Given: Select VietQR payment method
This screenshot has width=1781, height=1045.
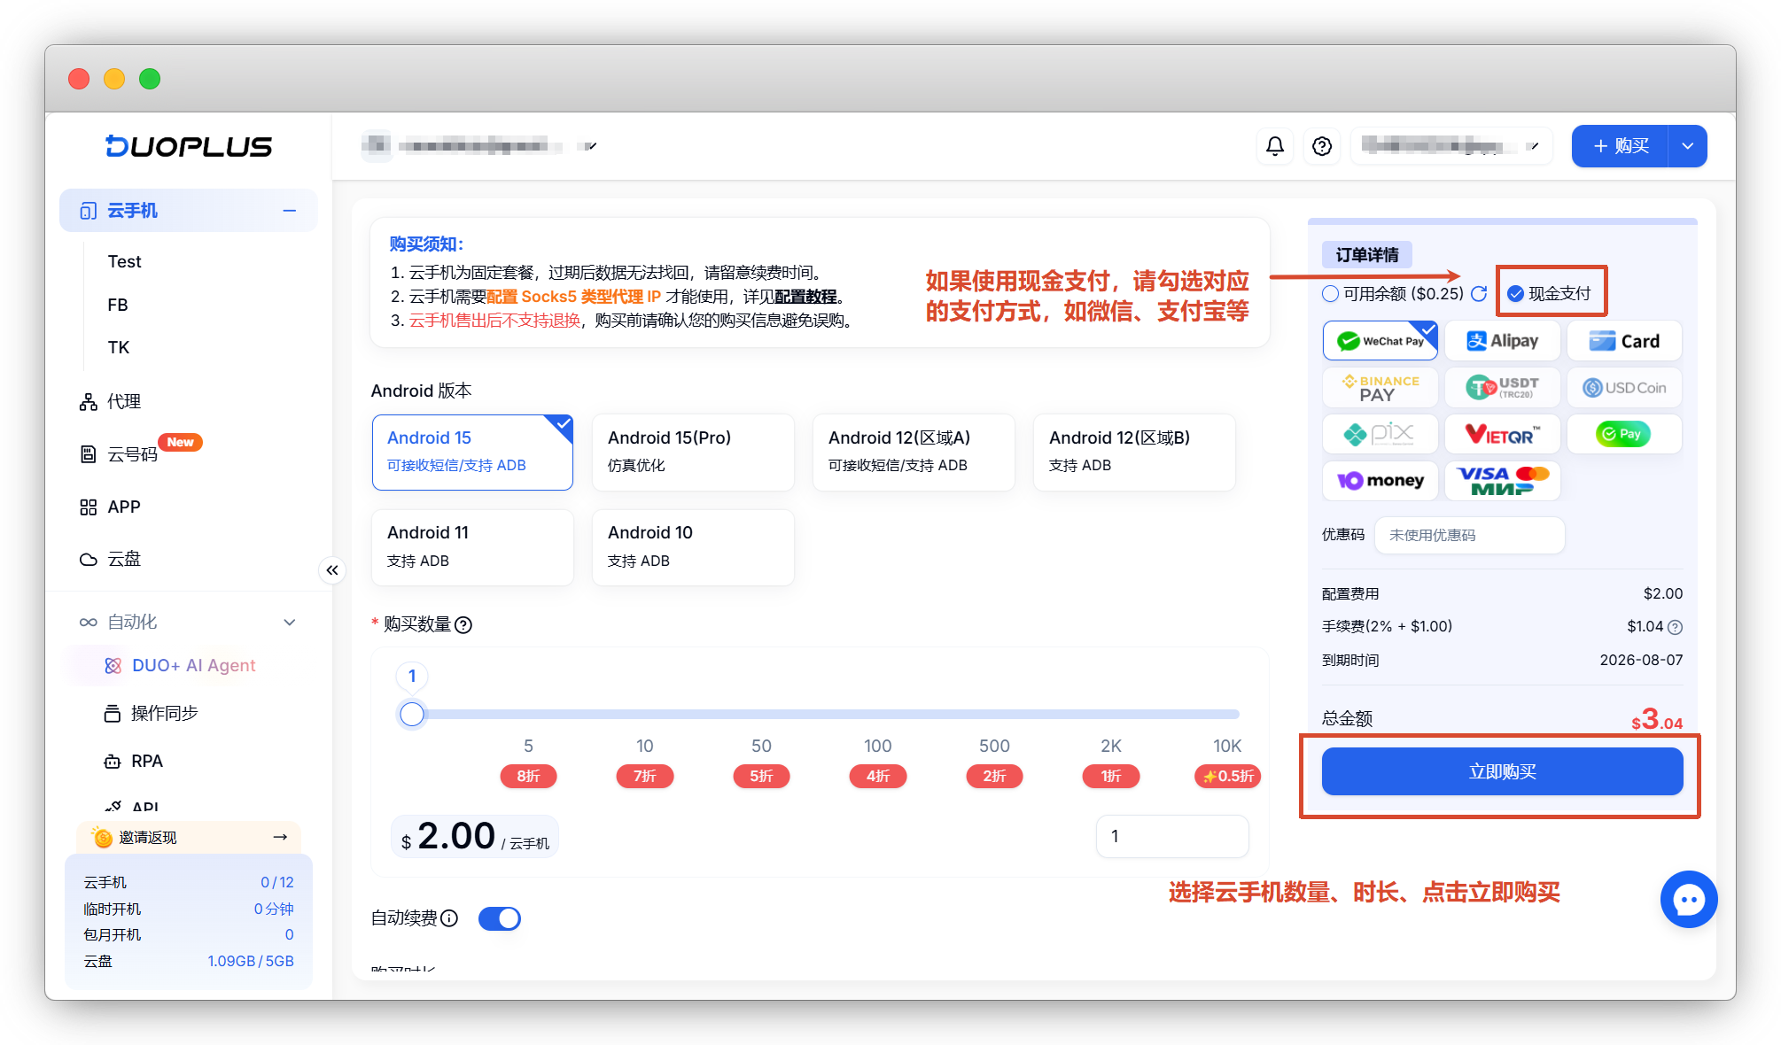Looking at the screenshot, I should [1503, 434].
